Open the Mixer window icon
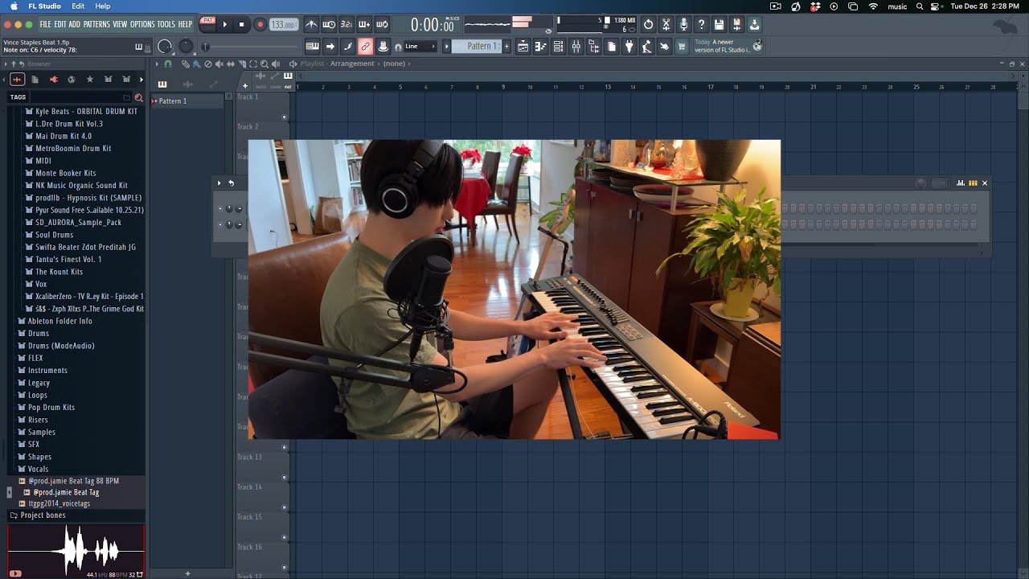The width and height of the screenshot is (1029, 579). click(576, 47)
